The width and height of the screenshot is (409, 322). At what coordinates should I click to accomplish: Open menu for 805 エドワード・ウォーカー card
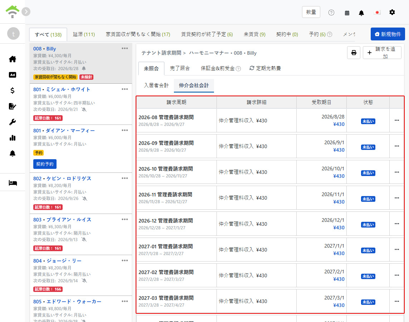click(125, 301)
